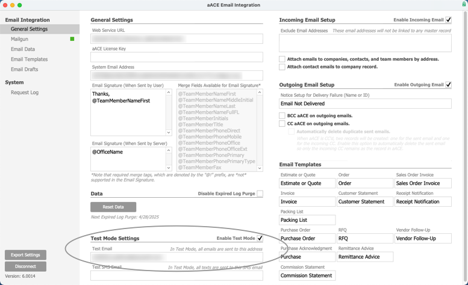Open the Request Log page
The height and width of the screenshot is (285, 468).
point(25,93)
